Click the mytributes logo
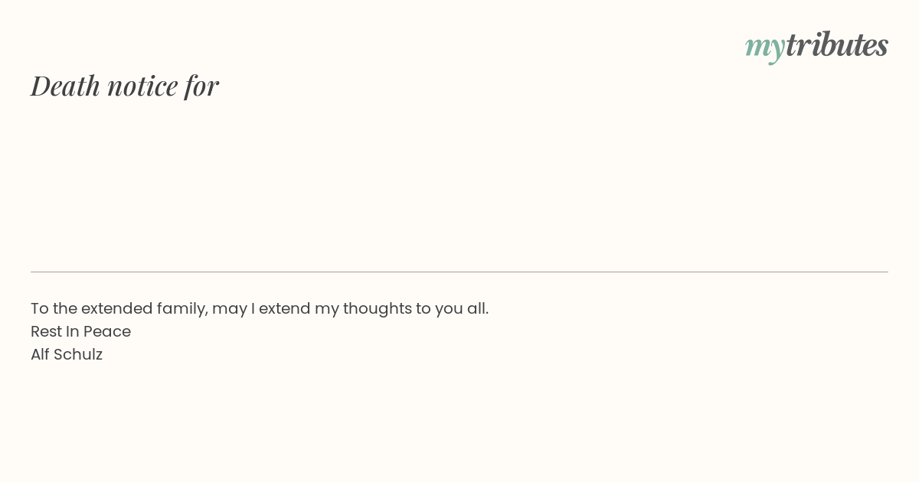 816,46
